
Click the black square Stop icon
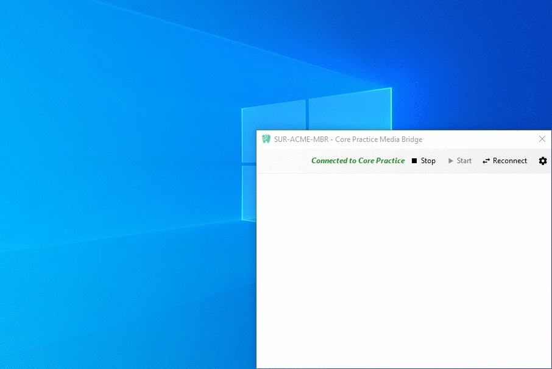414,161
